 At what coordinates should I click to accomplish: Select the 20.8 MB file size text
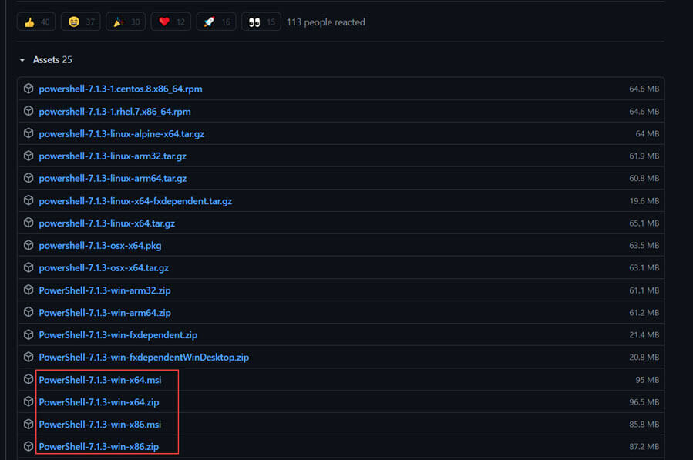(x=644, y=357)
